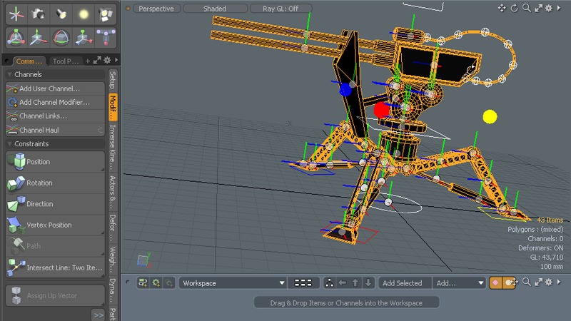
Task: Click Add User Channel button
Action: click(49, 88)
